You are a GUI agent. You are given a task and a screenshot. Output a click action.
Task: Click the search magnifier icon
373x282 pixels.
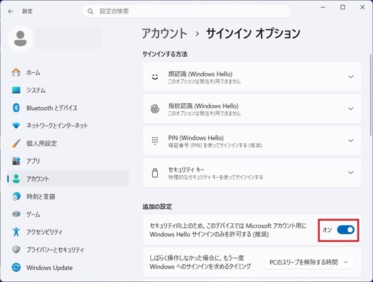(x=90, y=11)
